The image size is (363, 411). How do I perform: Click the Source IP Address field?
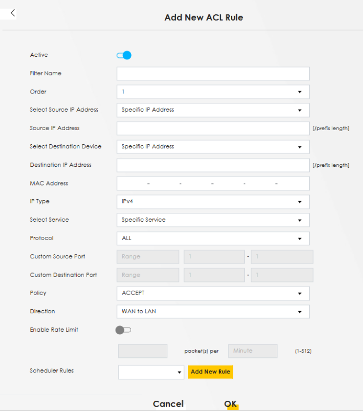coord(213,128)
